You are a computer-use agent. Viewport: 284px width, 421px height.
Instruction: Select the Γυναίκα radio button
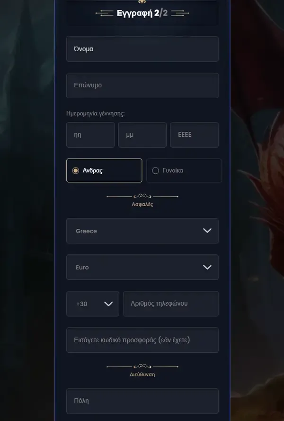click(x=156, y=170)
